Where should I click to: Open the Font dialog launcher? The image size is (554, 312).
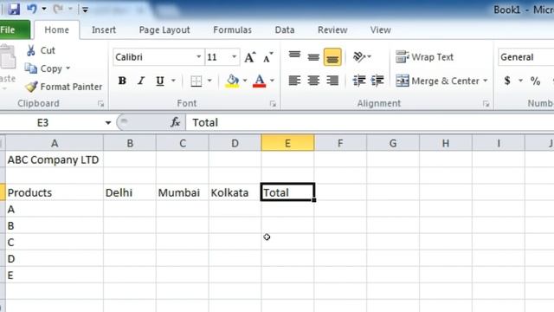point(273,104)
